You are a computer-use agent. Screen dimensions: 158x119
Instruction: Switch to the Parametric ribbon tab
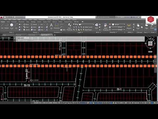(x=21, y=22)
